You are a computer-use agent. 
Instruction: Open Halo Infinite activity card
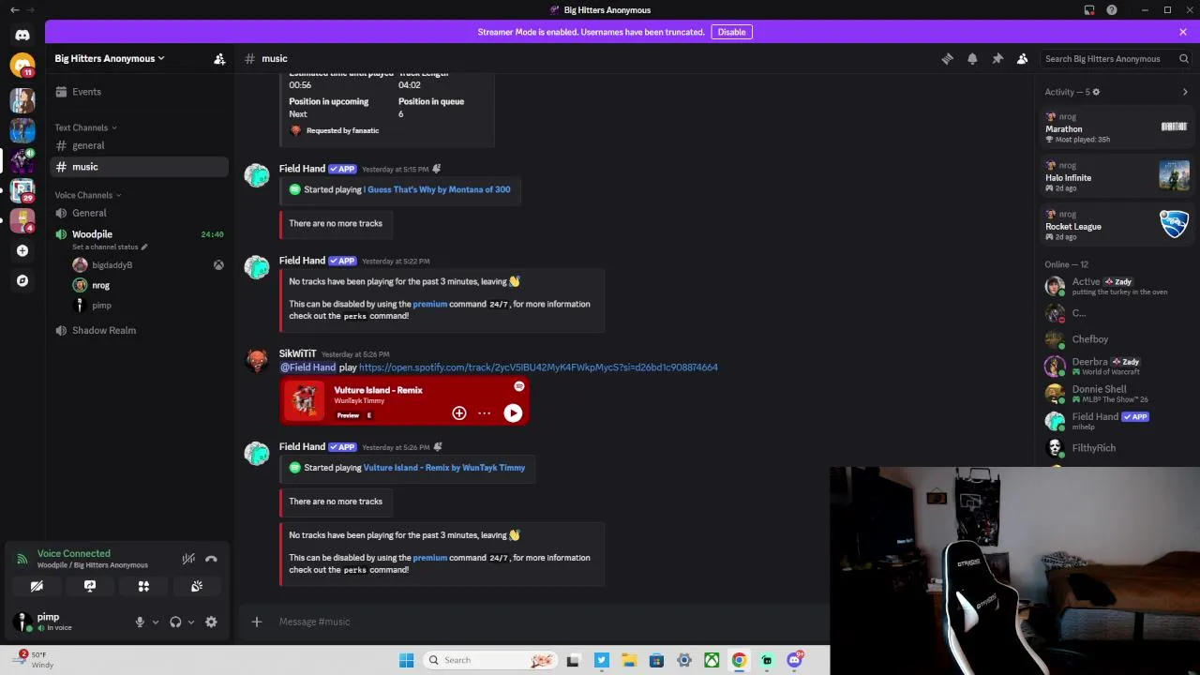tap(1117, 176)
